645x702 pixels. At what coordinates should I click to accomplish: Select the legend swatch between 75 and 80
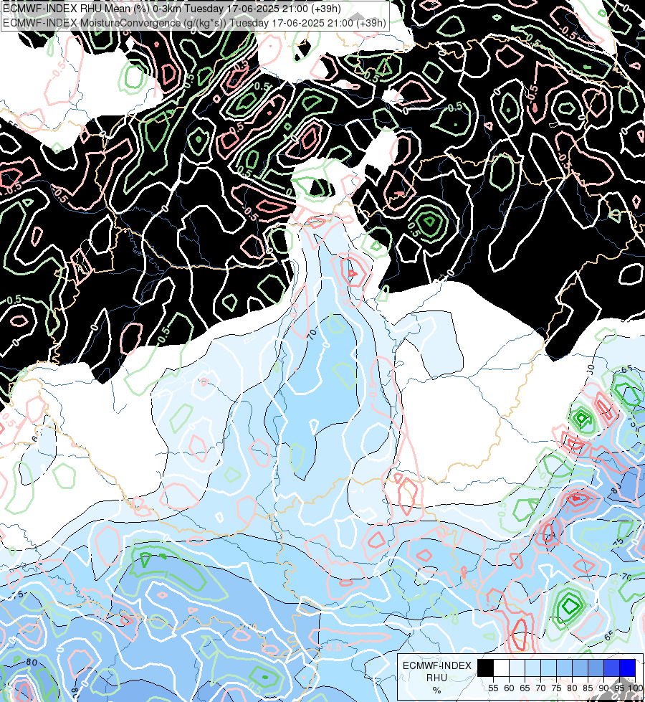pyautogui.click(x=565, y=668)
